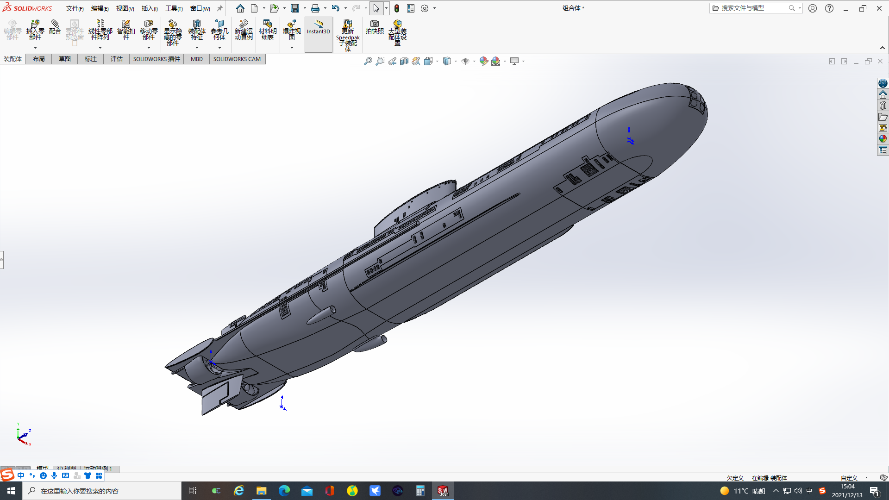This screenshot has width=889, height=500.
Task: Open the Appearances color ball in task pane
Action: [883, 139]
